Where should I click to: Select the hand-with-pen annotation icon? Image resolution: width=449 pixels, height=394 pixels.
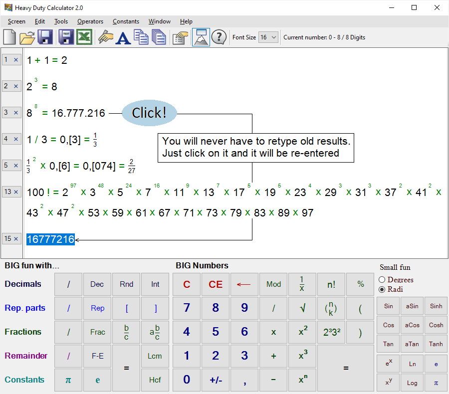(106, 37)
